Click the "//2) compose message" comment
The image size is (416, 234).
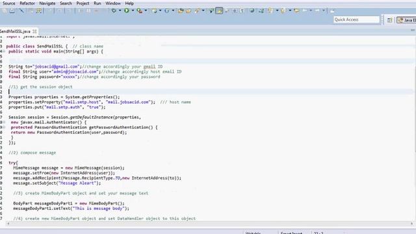32,153
